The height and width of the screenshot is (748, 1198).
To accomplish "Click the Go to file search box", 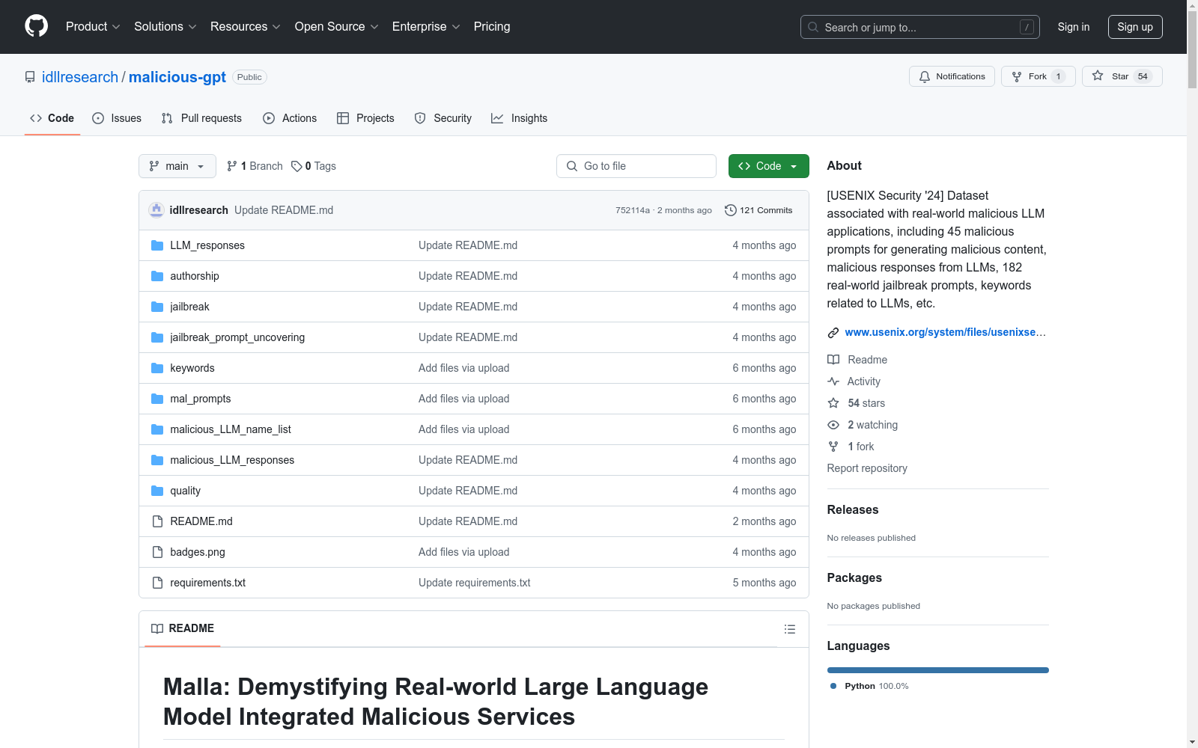I will (x=636, y=166).
